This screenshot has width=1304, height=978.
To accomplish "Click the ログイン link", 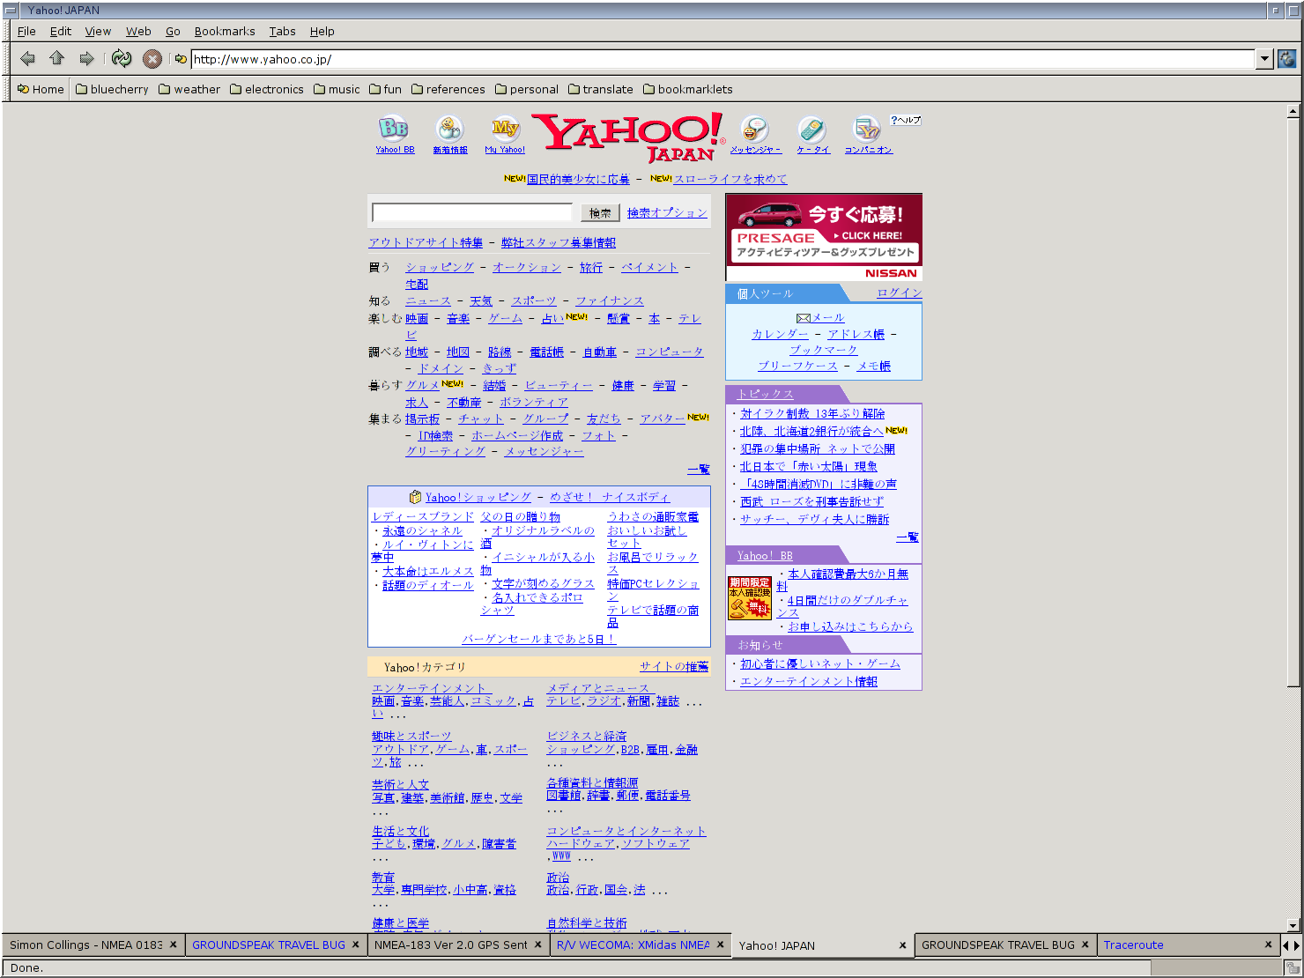I will 900,293.
